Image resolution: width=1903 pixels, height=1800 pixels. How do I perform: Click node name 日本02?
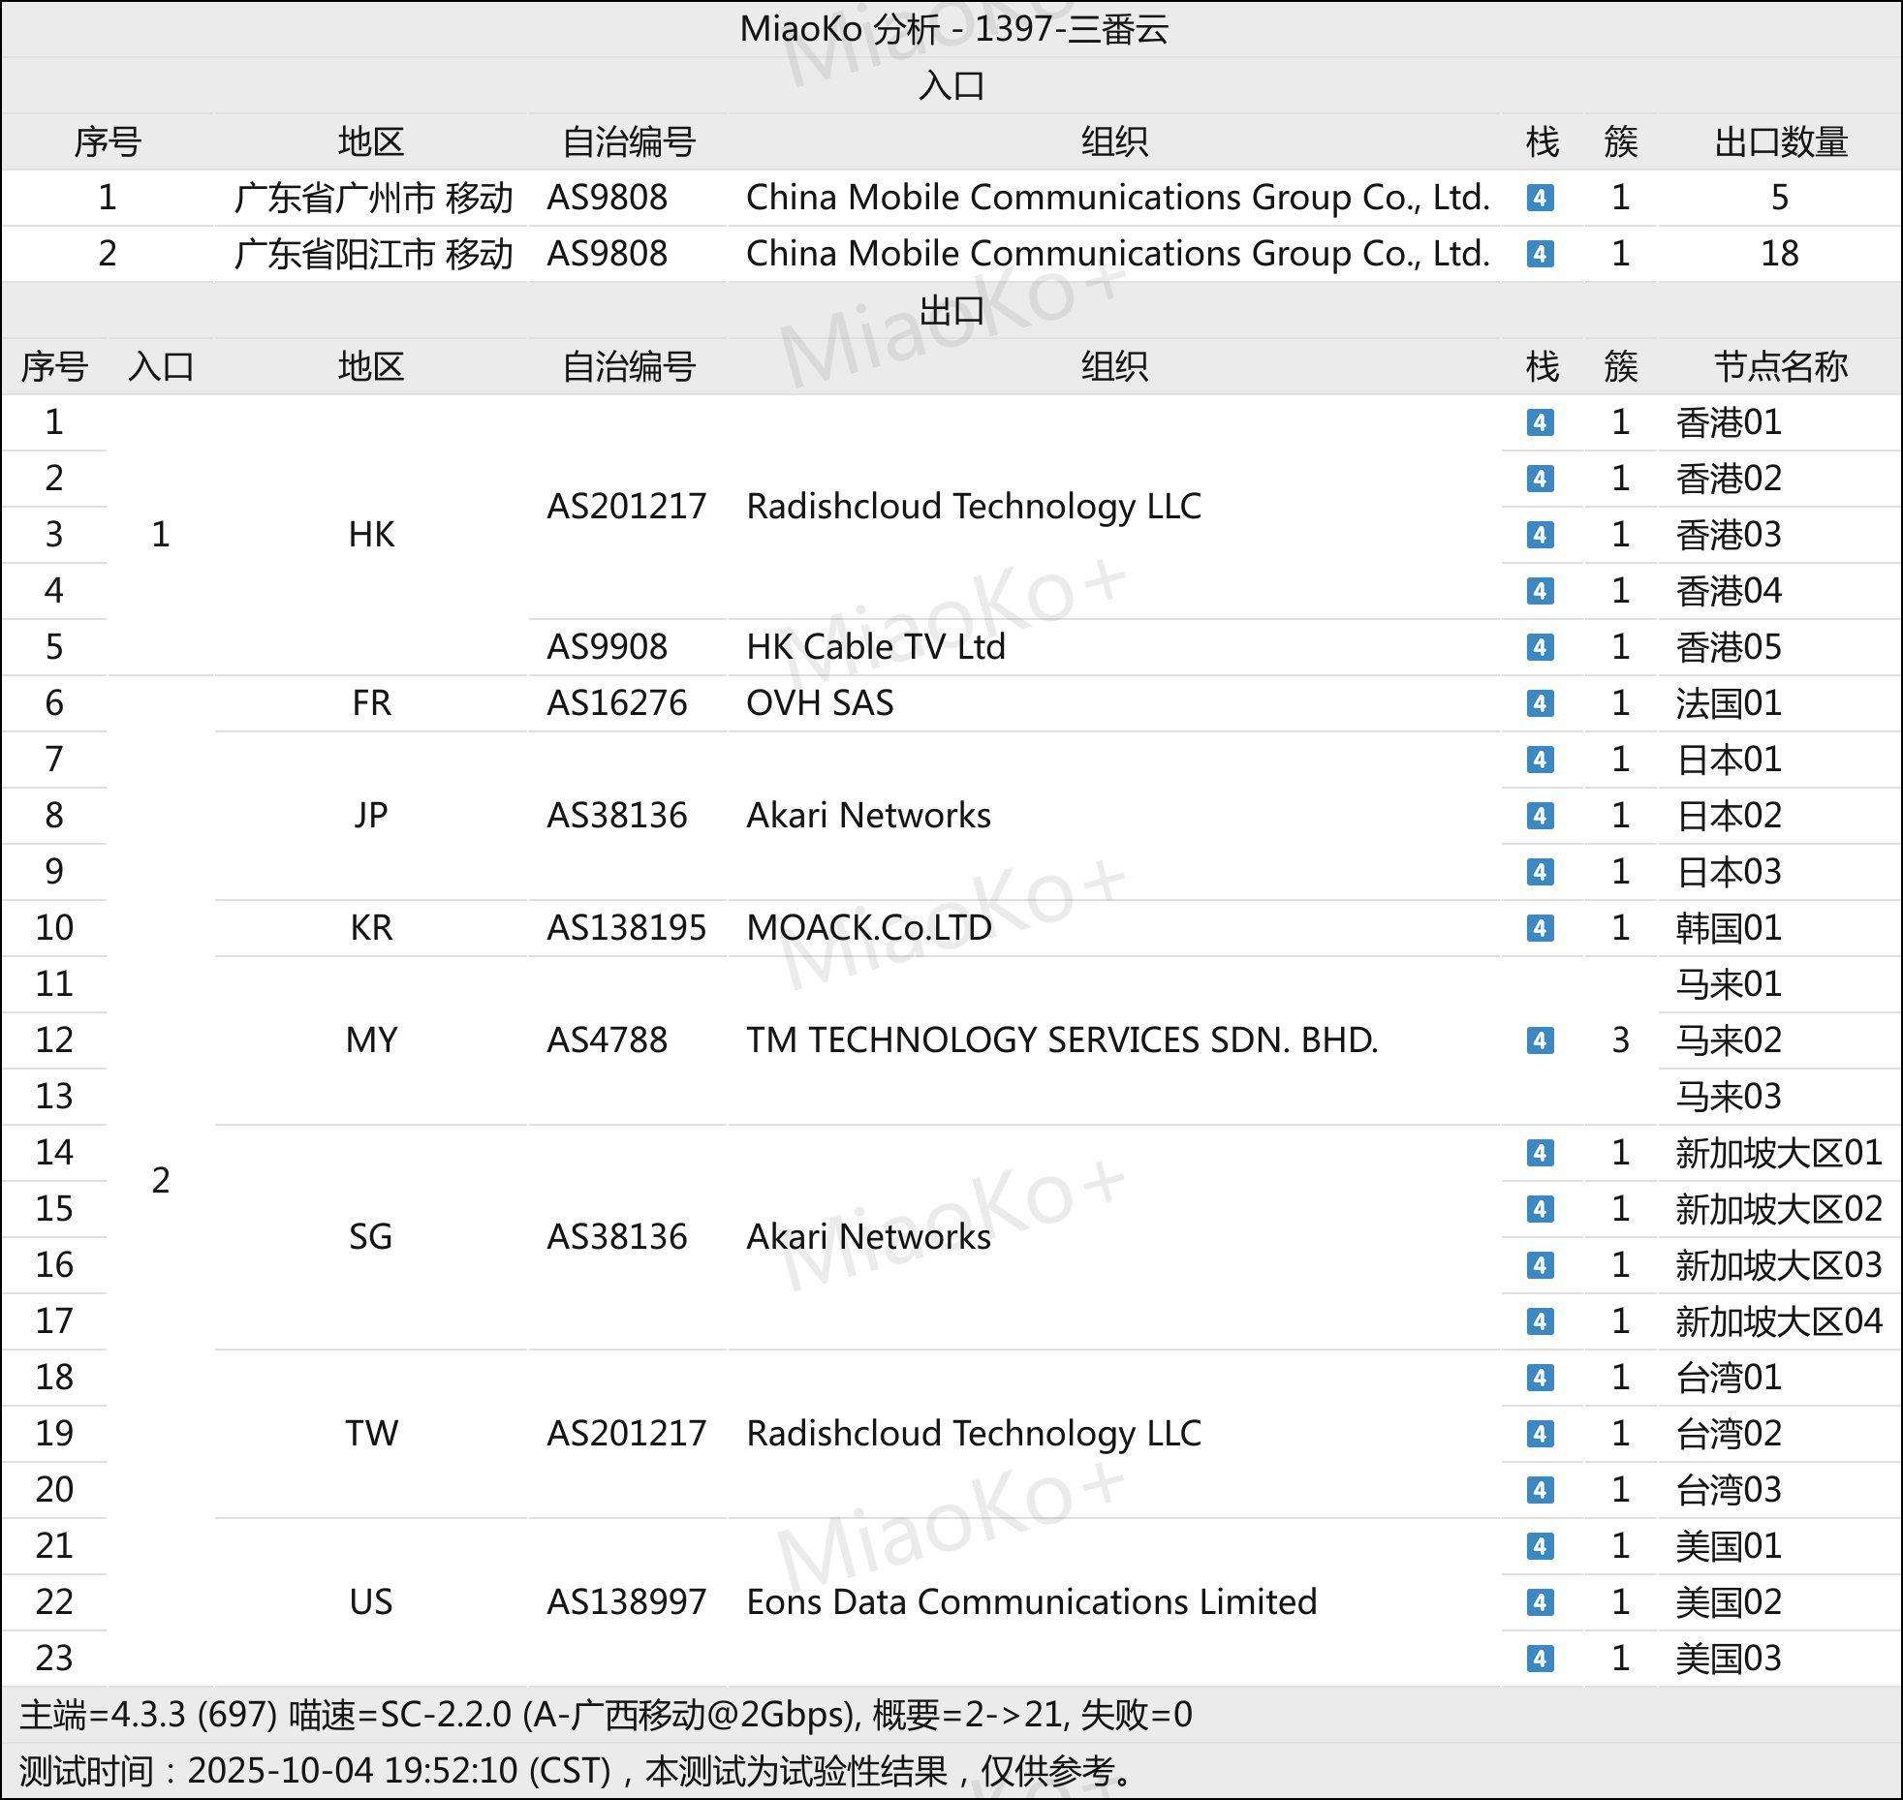[1729, 816]
